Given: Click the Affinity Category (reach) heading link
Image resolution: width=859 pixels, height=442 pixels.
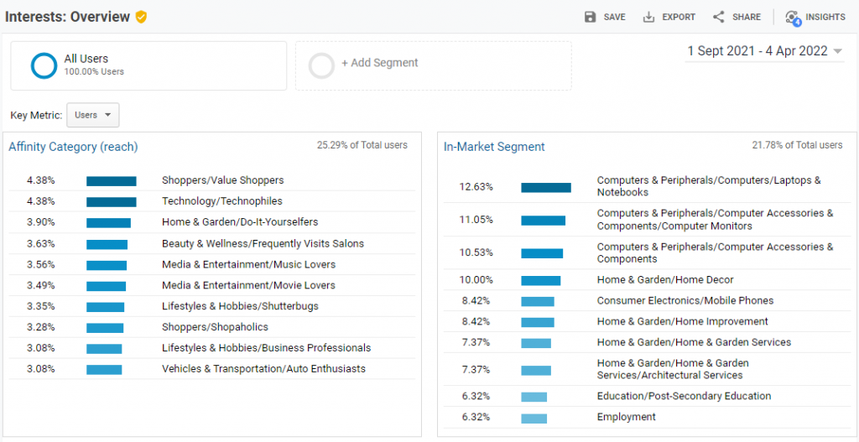Looking at the screenshot, I should click(73, 147).
